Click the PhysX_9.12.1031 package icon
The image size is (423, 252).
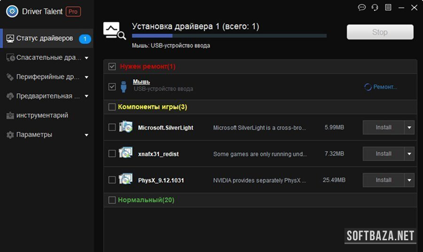(x=125, y=179)
